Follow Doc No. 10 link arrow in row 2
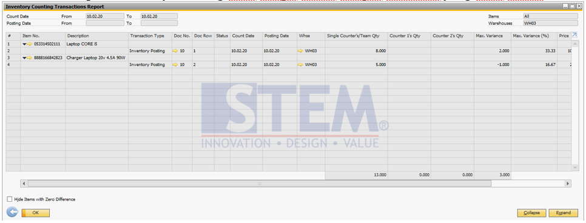Viewport: 586px width, 223px height. pos(175,51)
